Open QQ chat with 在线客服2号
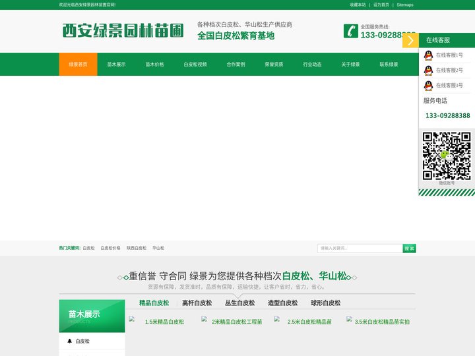Screen dimensions: 475x356 point(445,71)
